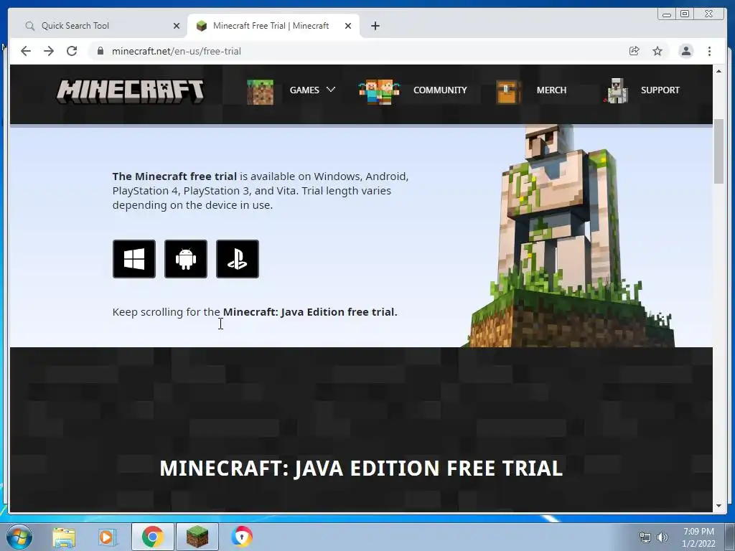This screenshot has width=735, height=551.
Task: Open the Windows Start button
Action: tap(19, 537)
